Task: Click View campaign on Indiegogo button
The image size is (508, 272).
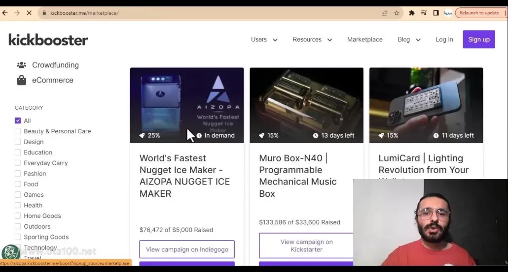Action: [187, 249]
